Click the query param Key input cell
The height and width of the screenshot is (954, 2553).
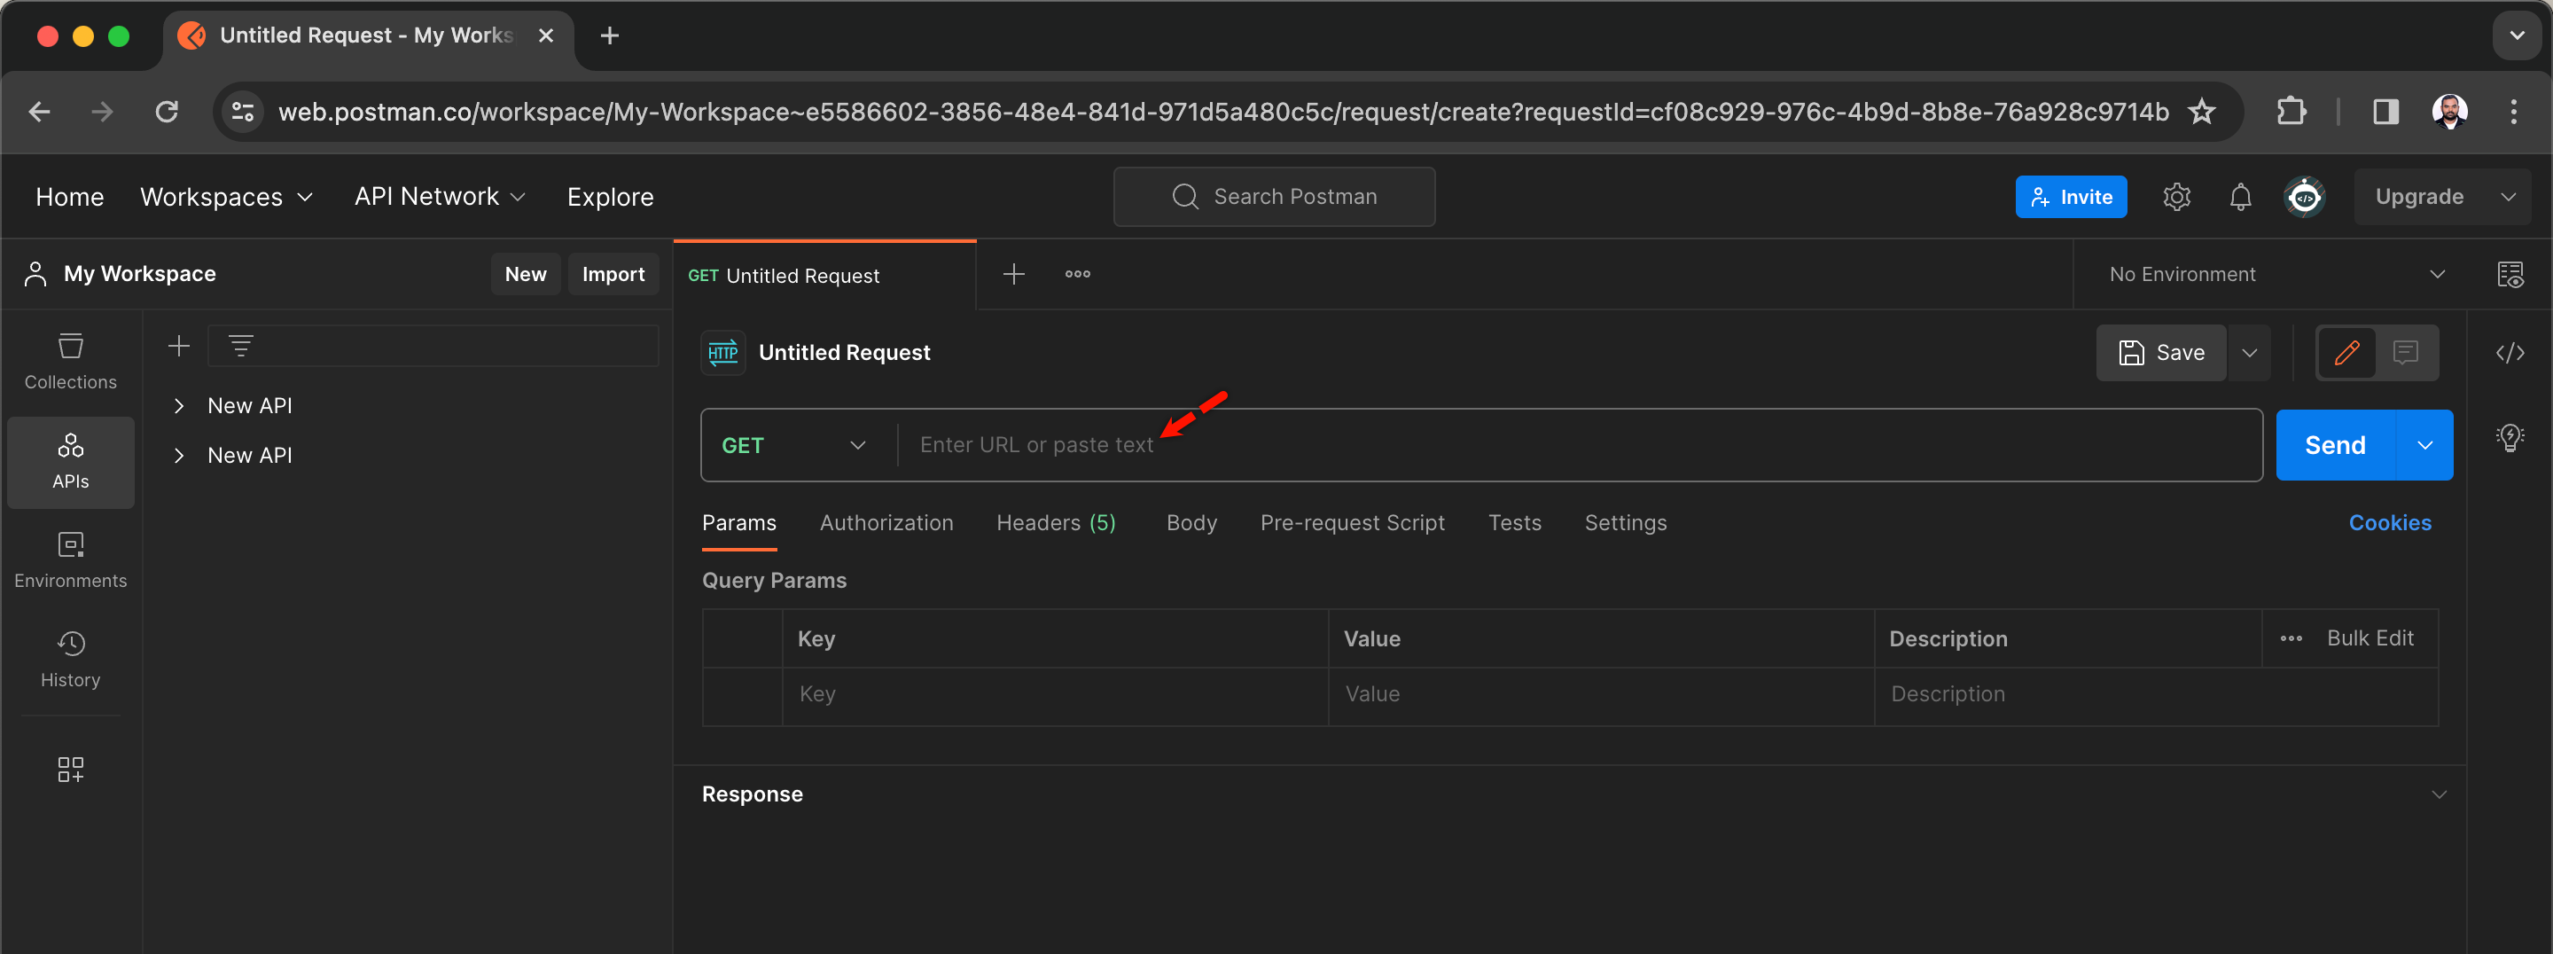pos(1055,694)
